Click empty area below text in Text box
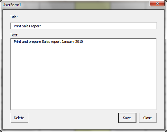This screenshot has width=167, height=132. (x=84, y=77)
